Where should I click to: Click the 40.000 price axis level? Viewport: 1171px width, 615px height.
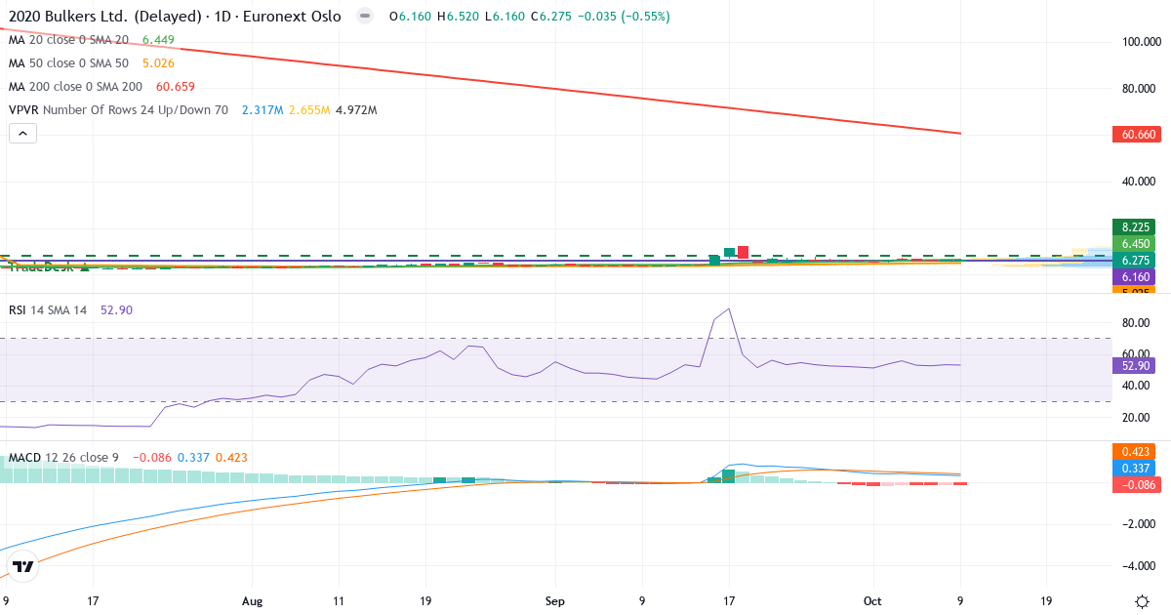[1140, 182]
